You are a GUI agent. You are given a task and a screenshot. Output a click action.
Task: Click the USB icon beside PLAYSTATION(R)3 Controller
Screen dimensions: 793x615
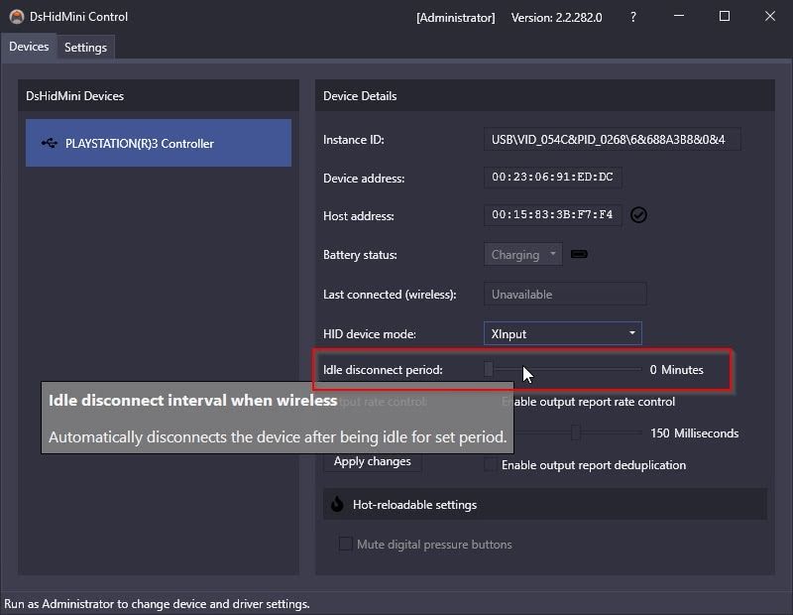click(49, 143)
